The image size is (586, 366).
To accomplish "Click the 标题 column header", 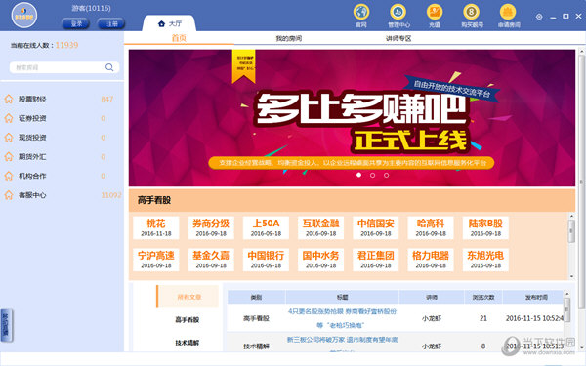I will pos(343,298).
